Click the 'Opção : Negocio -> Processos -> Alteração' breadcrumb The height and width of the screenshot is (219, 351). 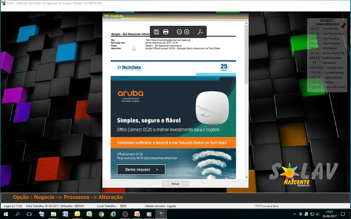point(68,198)
